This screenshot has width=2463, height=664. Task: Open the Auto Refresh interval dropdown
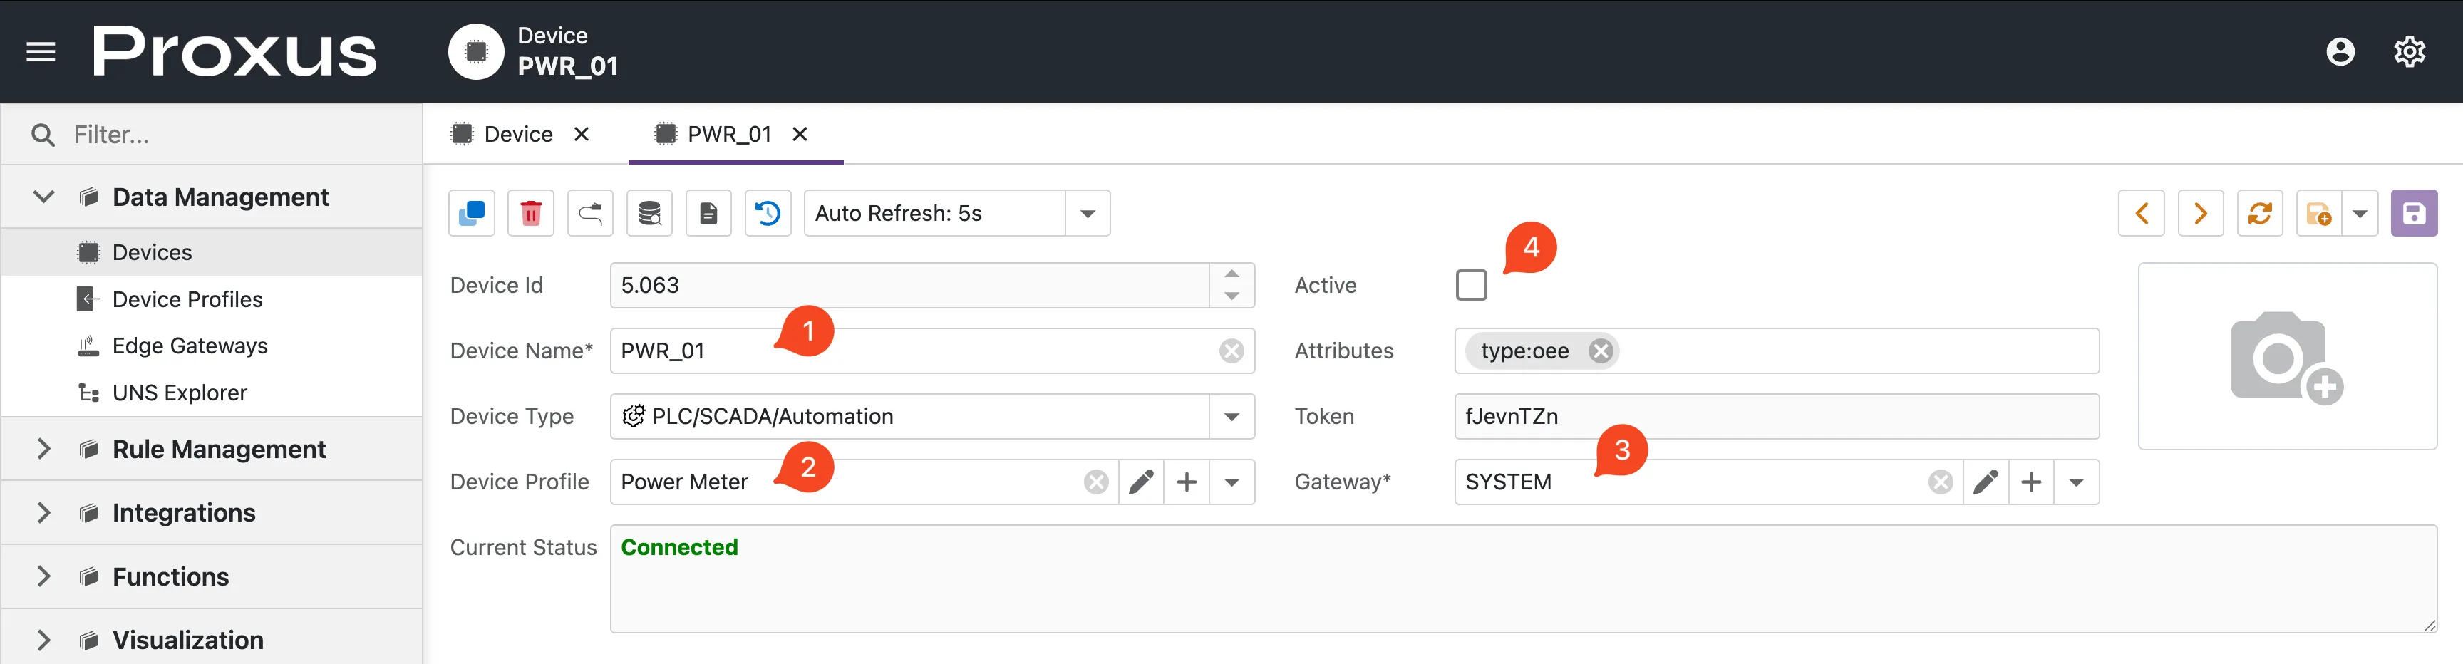[x=1087, y=213]
